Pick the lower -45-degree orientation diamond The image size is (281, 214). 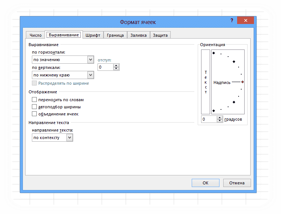[x=234, y=102]
